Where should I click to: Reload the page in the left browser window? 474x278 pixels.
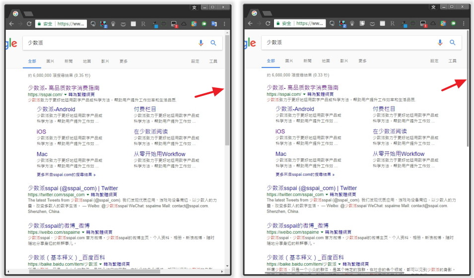(29, 24)
